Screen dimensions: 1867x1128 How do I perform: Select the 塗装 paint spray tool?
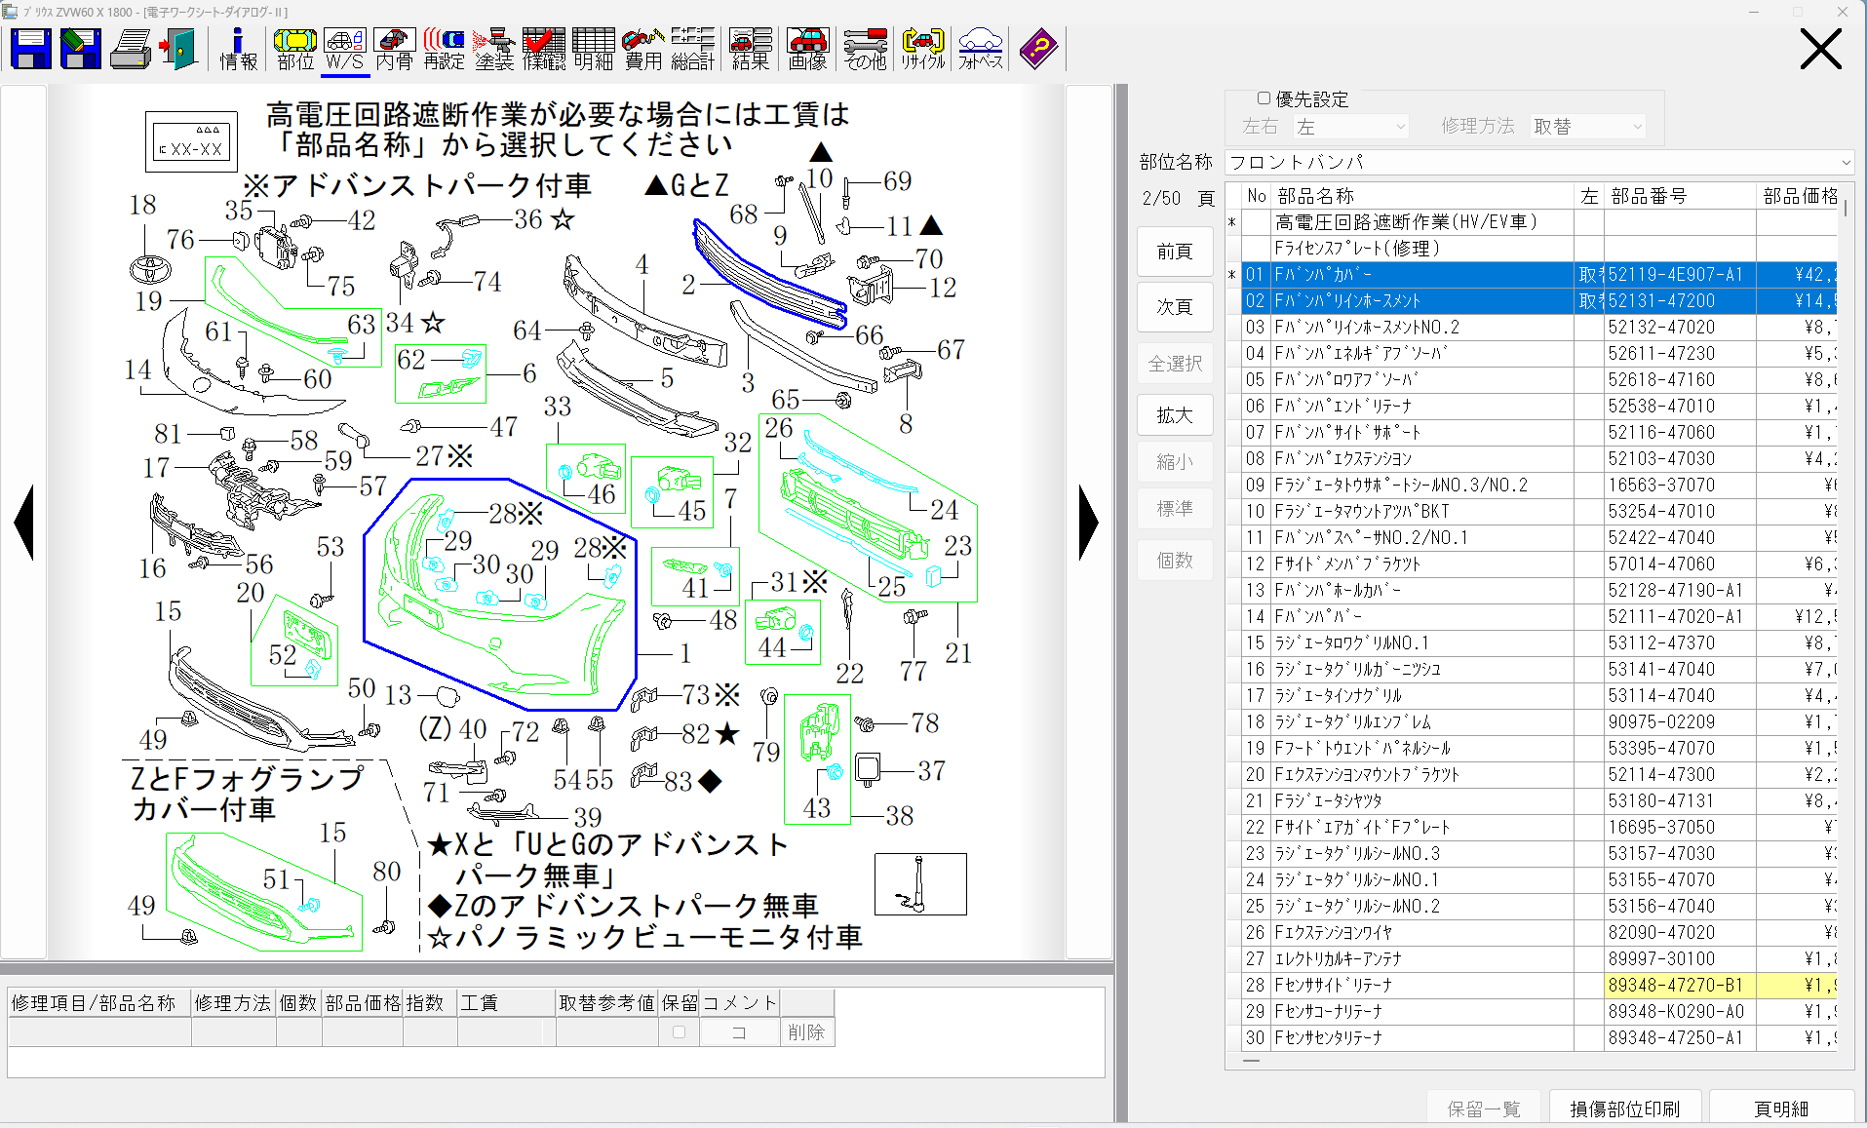click(x=494, y=49)
